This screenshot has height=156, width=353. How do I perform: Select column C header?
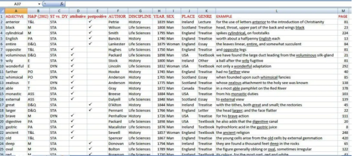tap(59, 11)
